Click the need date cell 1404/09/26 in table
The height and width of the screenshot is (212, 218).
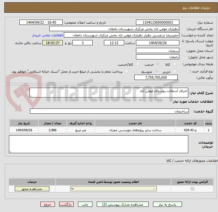(x=24, y=130)
